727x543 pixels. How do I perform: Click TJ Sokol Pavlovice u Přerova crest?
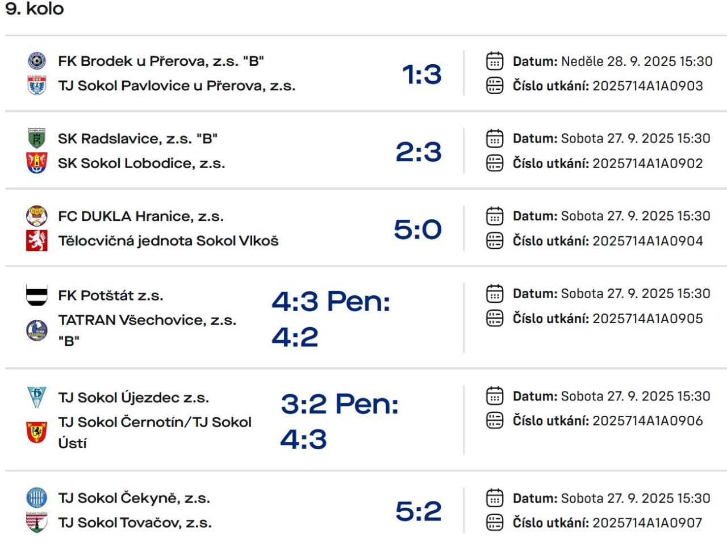(x=37, y=86)
